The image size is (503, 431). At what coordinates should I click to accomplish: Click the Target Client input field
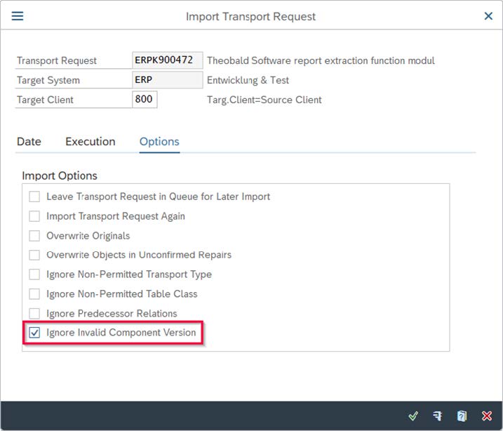coord(145,100)
